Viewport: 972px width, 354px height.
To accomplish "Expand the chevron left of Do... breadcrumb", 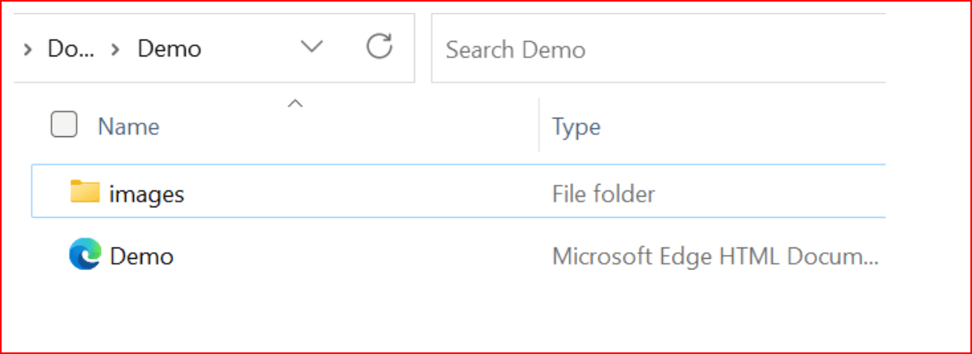I will [28, 49].
